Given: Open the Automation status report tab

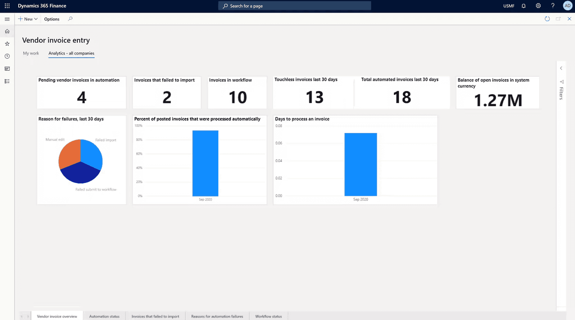Looking at the screenshot, I should (x=104, y=316).
